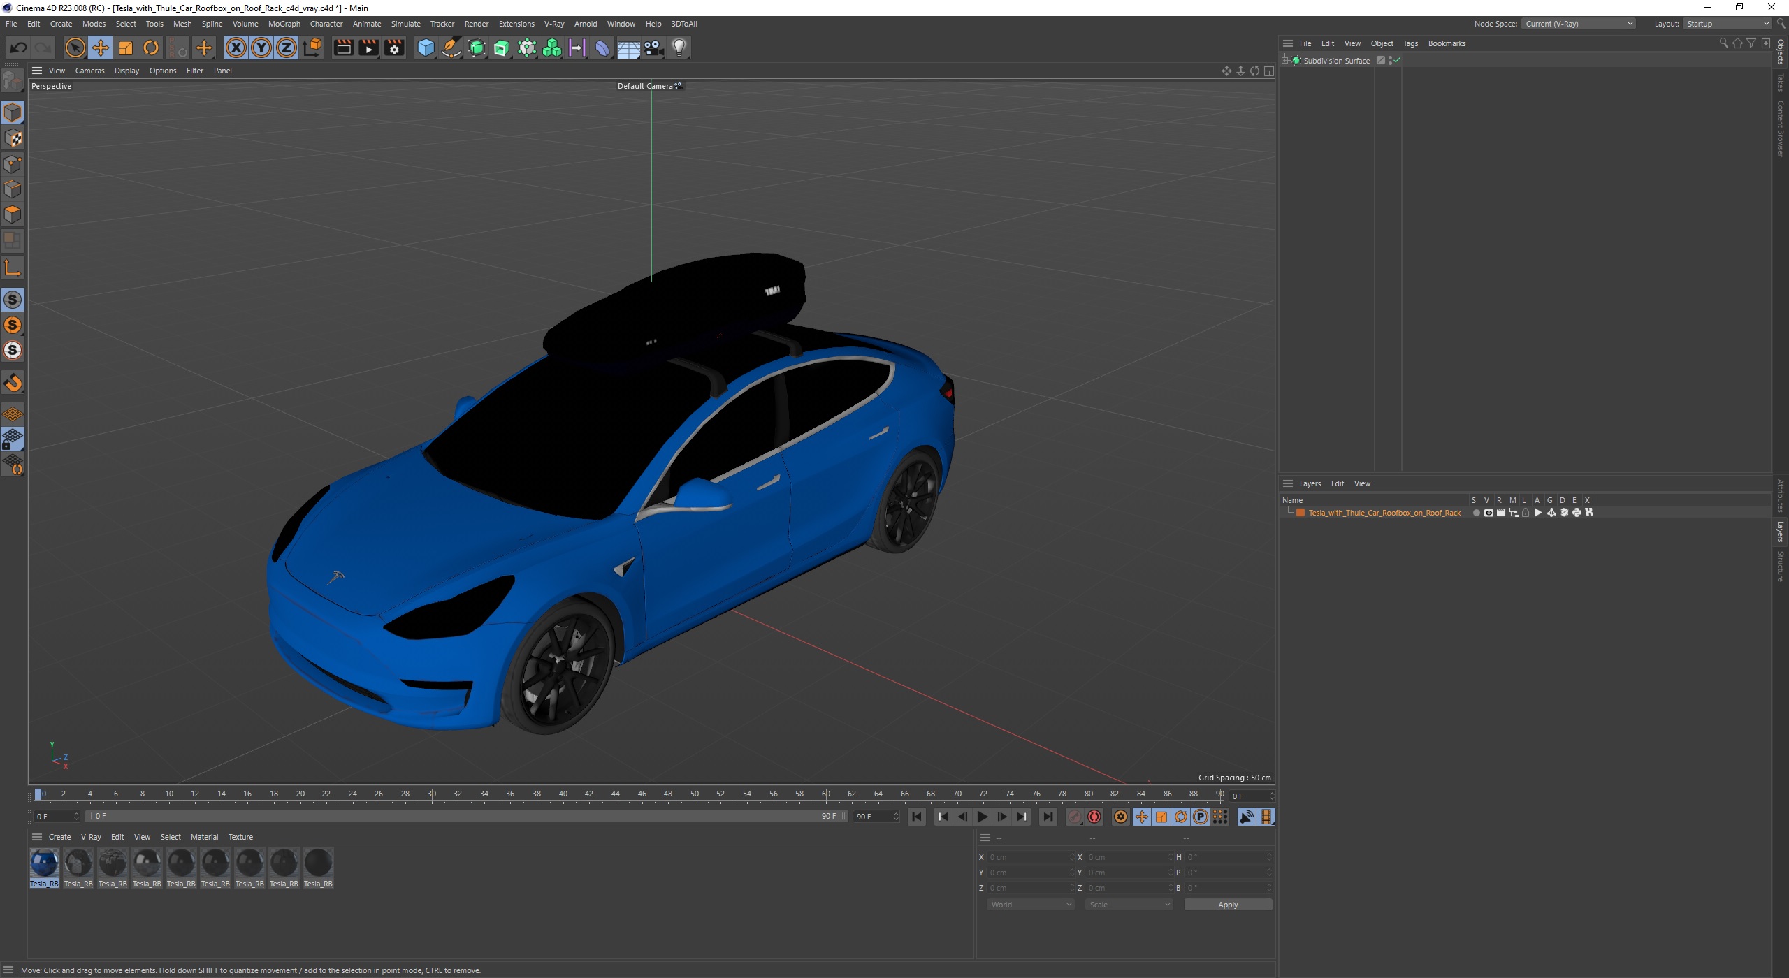Open viewport Cameras menu
1789x978 pixels.
point(89,71)
